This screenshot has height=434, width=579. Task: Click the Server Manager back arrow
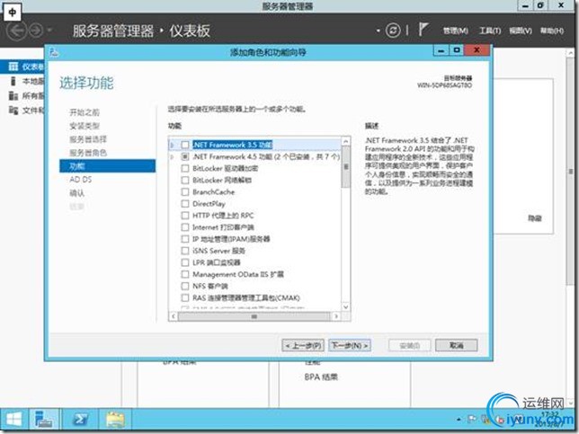pyautogui.click(x=16, y=31)
